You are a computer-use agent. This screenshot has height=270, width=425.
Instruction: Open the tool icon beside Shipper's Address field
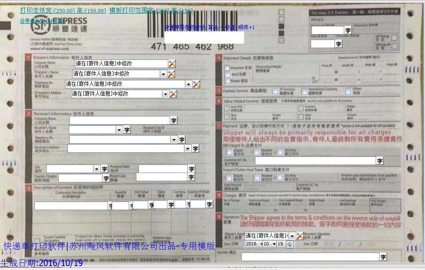click(x=173, y=94)
